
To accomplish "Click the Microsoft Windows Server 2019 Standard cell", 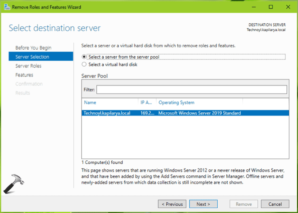I will point(200,113).
